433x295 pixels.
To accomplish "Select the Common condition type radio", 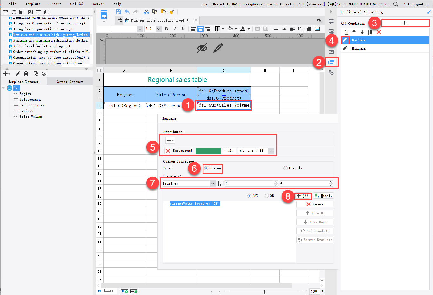I will point(206,168).
